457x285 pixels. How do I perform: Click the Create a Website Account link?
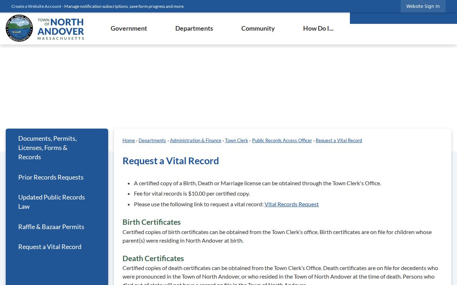[x=36, y=6]
